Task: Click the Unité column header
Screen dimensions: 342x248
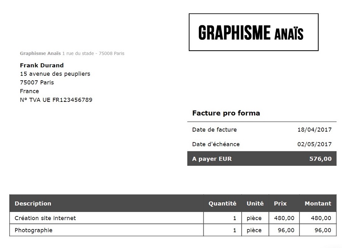Action: 255,203
